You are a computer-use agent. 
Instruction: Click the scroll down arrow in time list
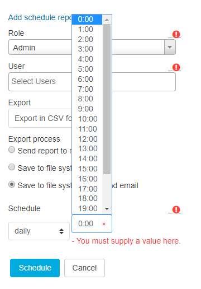click(107, 209)
